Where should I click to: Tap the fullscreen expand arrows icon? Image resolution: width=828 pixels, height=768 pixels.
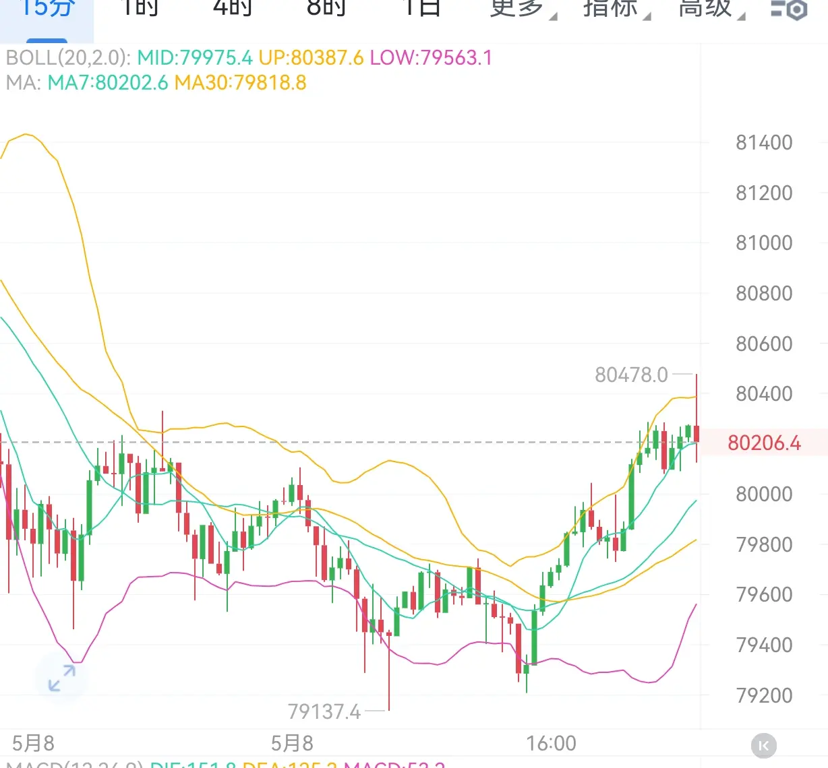[61, 678]
